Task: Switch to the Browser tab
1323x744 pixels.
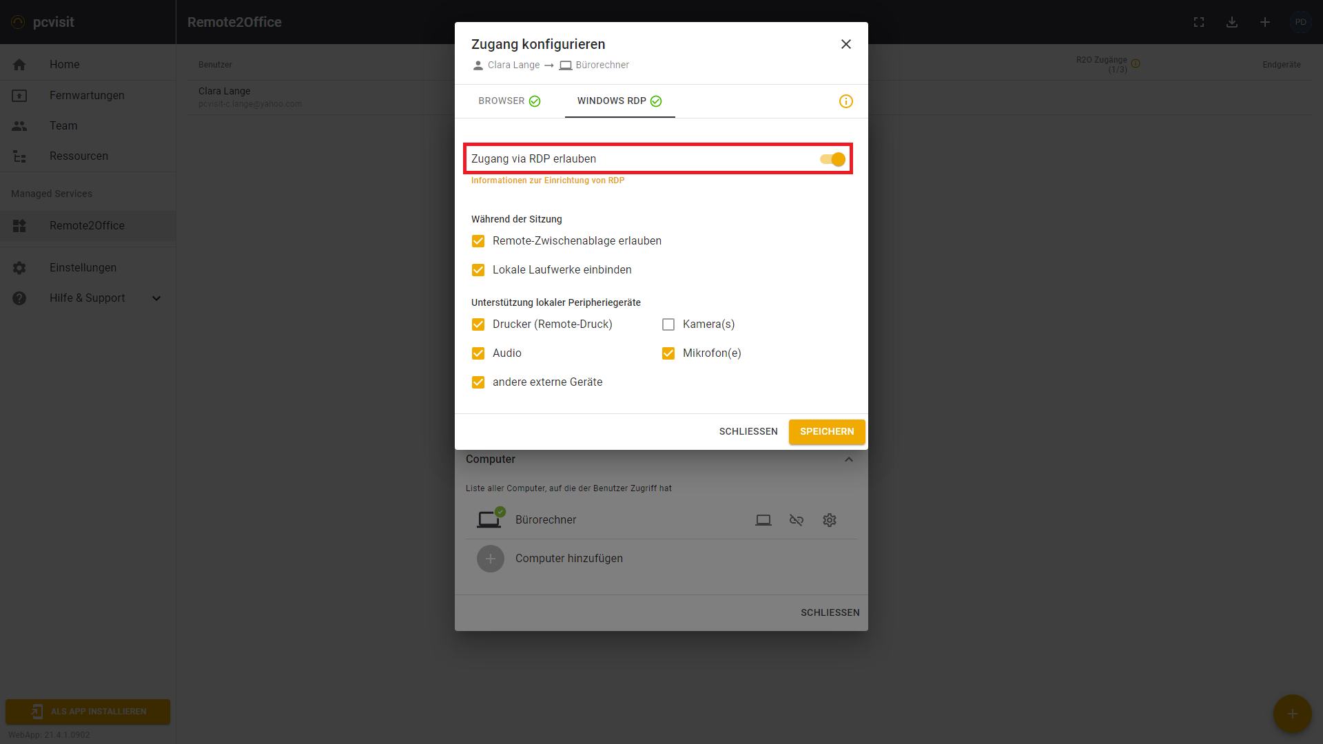Action: click(x=509, y=101)
